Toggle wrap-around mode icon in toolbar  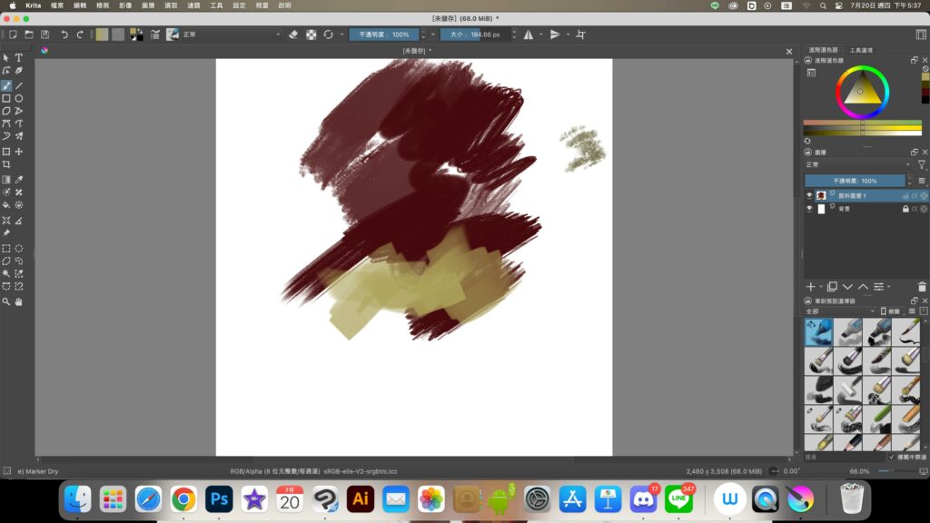[580, 35]
